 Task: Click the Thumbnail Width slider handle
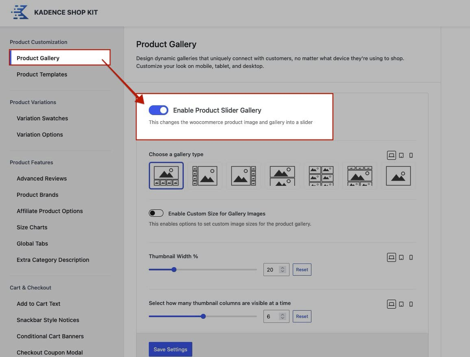174,270
